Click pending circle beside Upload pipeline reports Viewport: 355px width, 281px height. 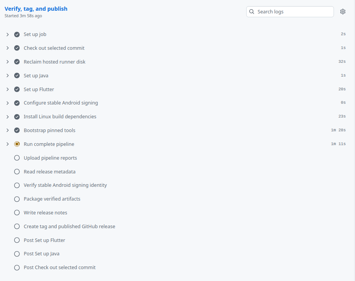tap(17, 158)
